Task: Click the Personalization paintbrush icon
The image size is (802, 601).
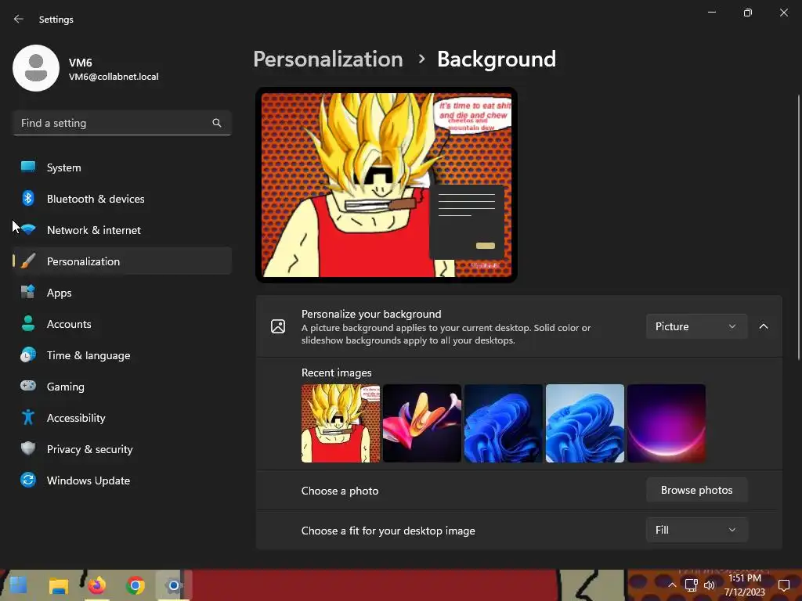Action: (x=28, y=261)
